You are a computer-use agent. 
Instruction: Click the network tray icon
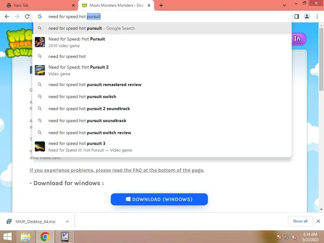click(287, 237)
